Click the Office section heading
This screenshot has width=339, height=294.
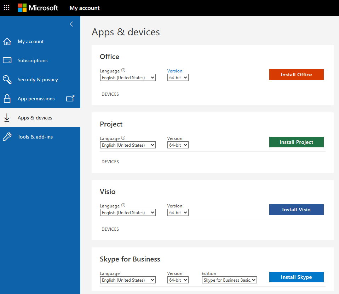(x=109, y=57)
